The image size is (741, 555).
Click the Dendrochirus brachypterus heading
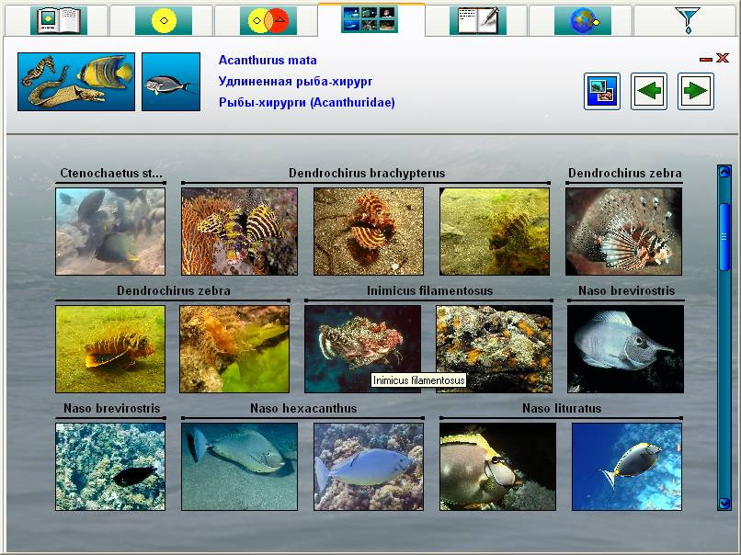pos(367,173)
